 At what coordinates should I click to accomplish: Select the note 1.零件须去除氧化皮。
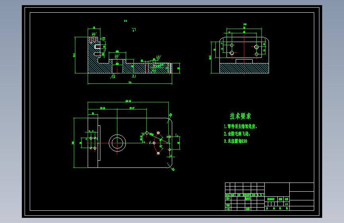click(x=240, y=127)
